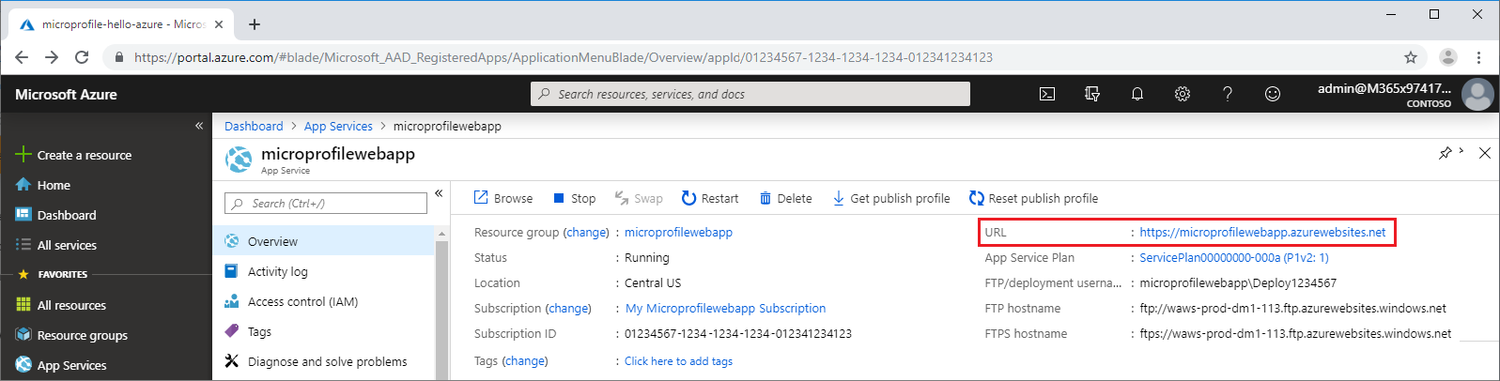Open the feedback smiley icon
The image size is (1500, 381).
(1273, 94)
